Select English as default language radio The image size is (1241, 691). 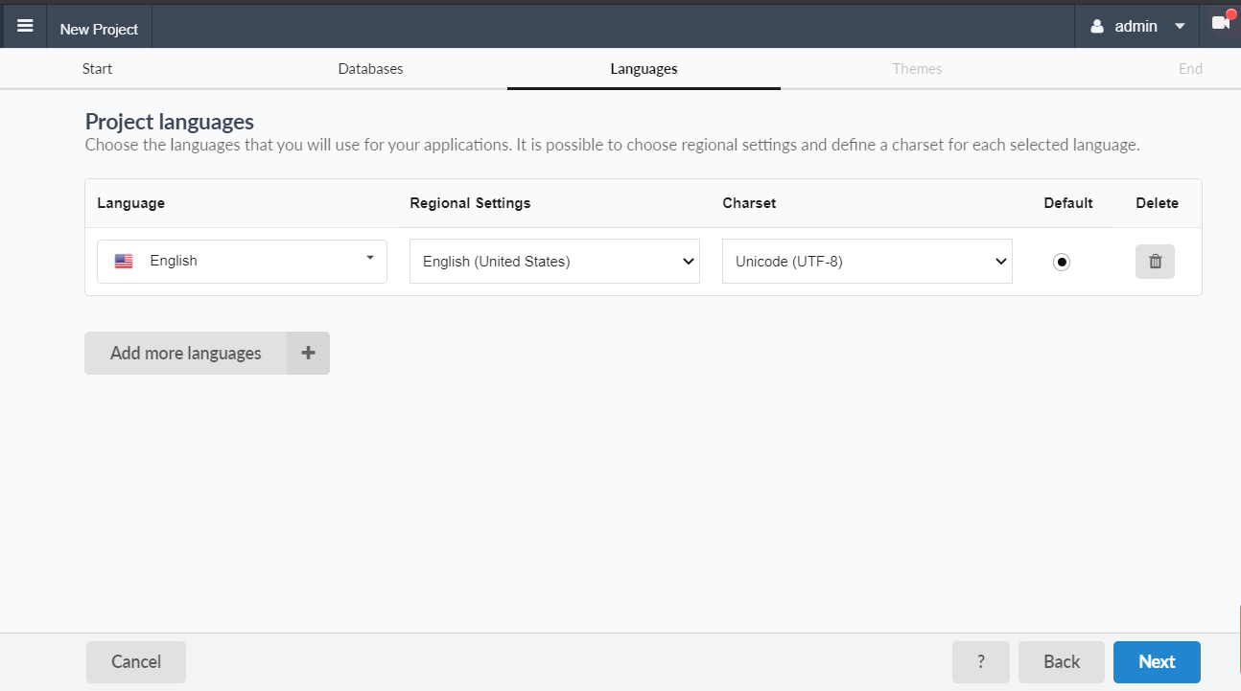[1062, 262]
